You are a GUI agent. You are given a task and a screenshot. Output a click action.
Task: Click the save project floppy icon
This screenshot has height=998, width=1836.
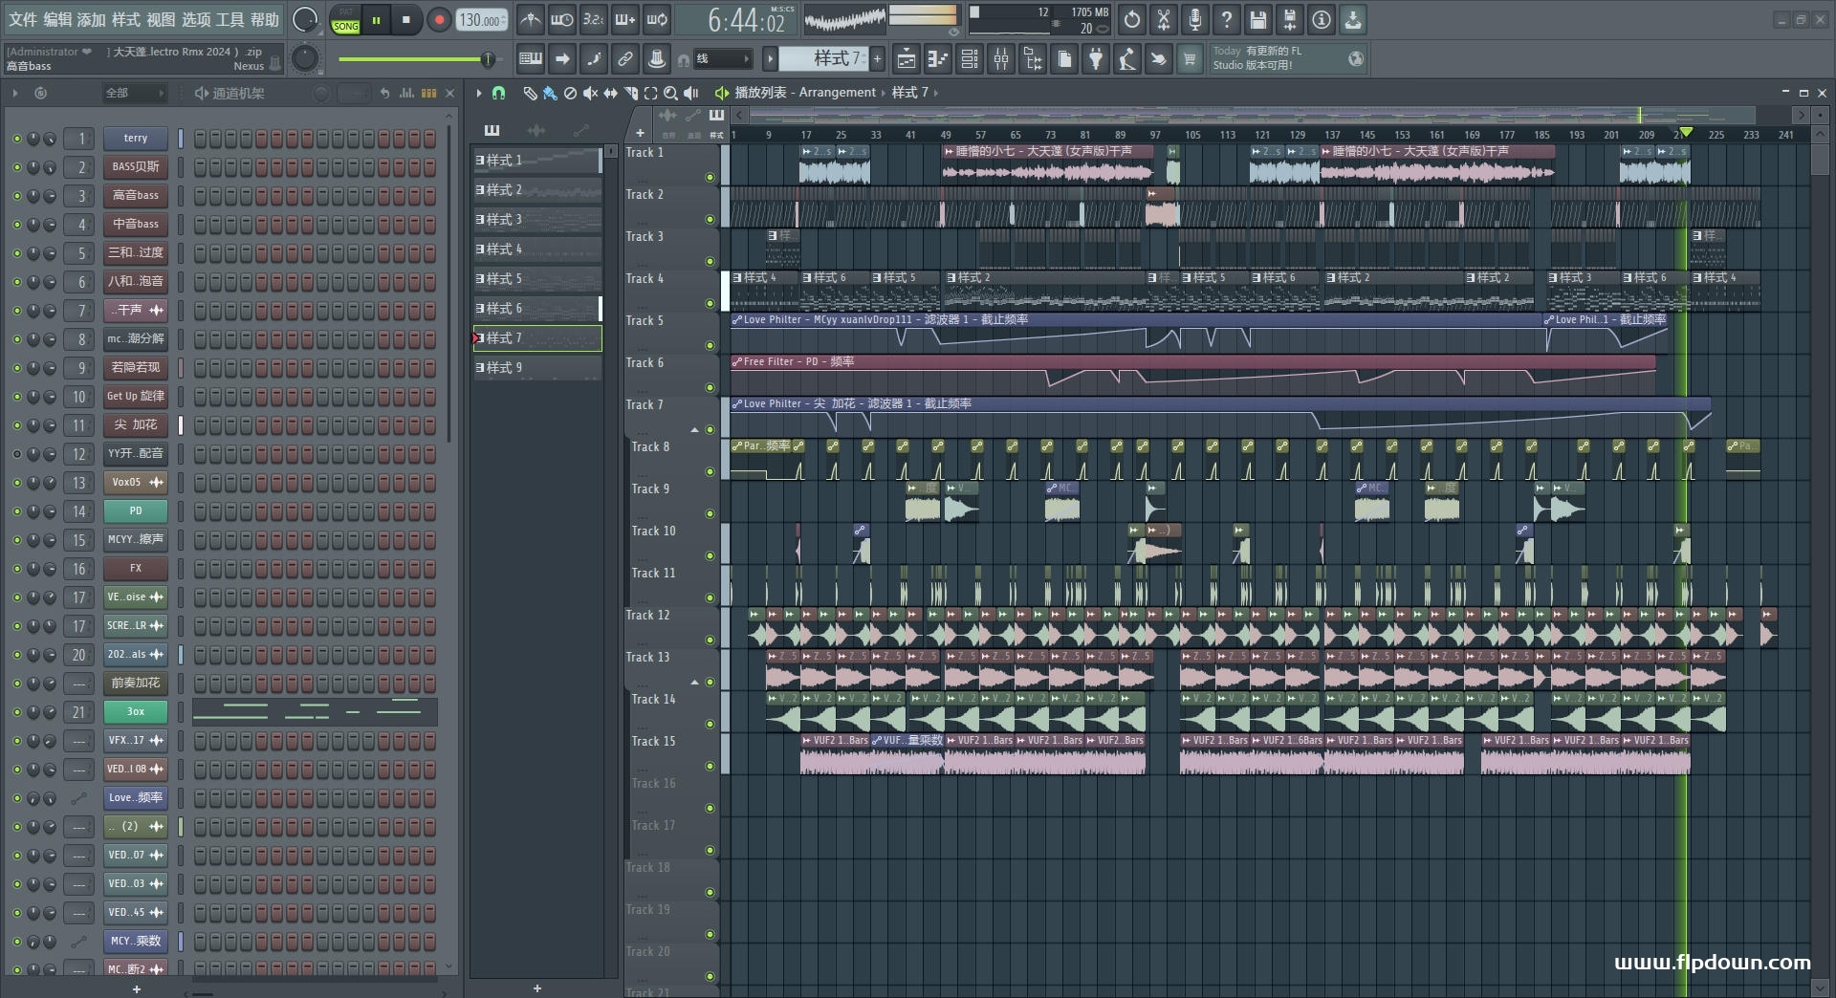point(1258,20)
